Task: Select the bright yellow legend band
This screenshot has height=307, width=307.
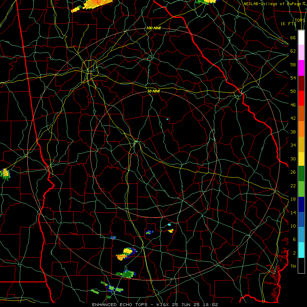Action: (301, 159)
